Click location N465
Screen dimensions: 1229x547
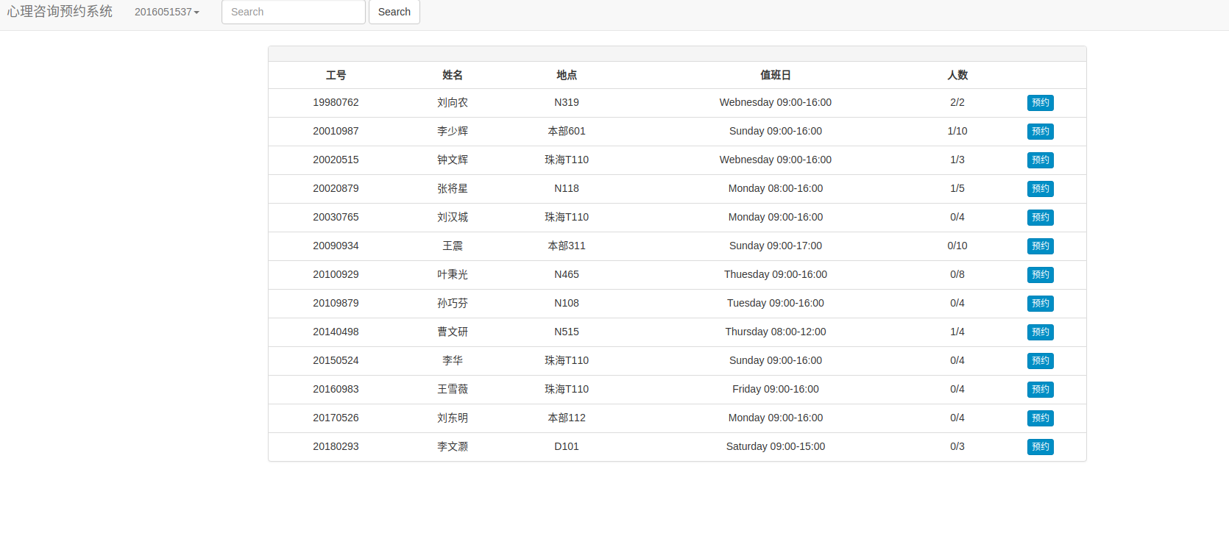(x=567, y=274)
